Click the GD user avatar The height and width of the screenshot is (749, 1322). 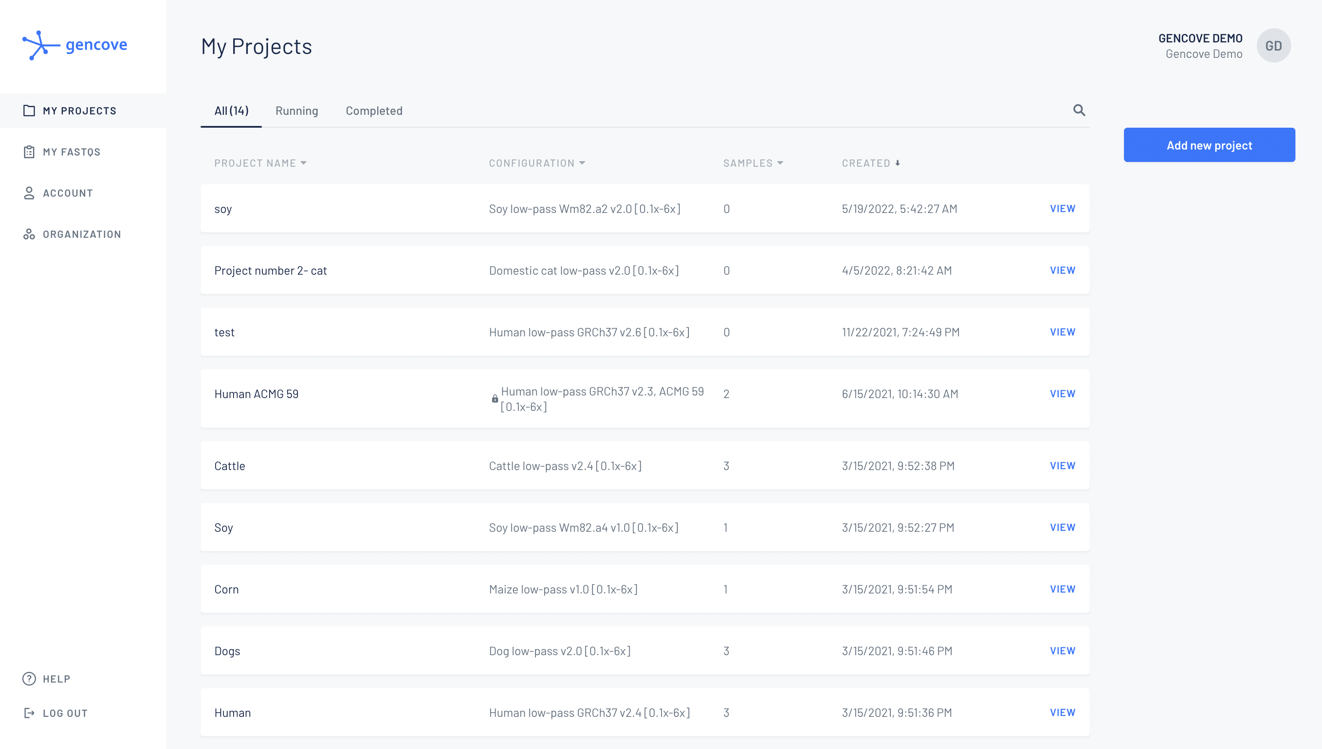click(1274, 45)
